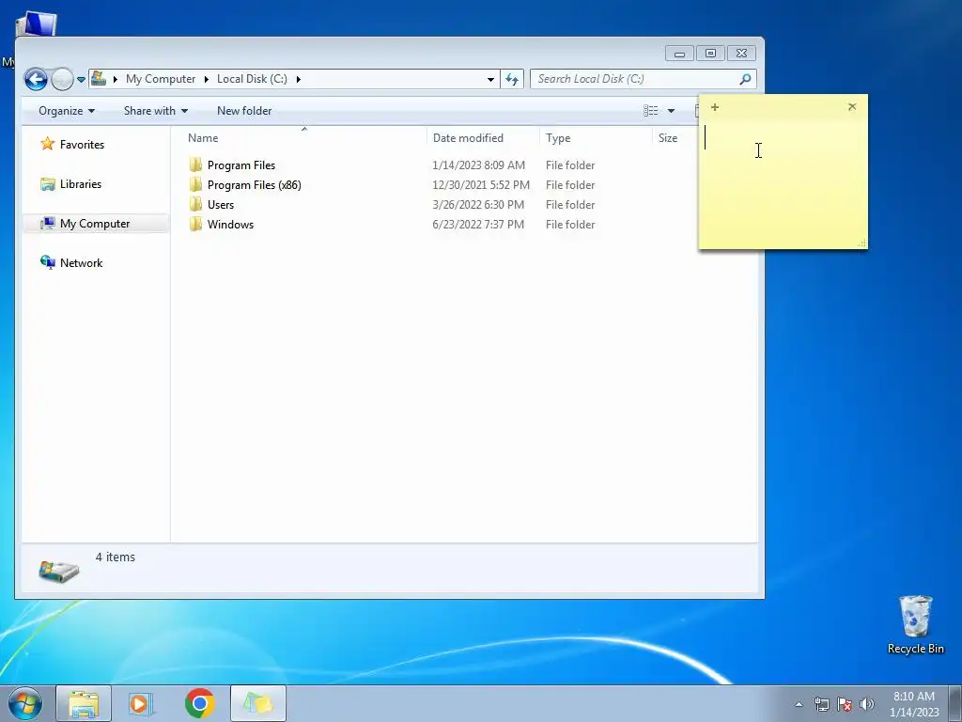
Task: Open Windows Explorer from taskbar
Action: [x=84, y=703]
